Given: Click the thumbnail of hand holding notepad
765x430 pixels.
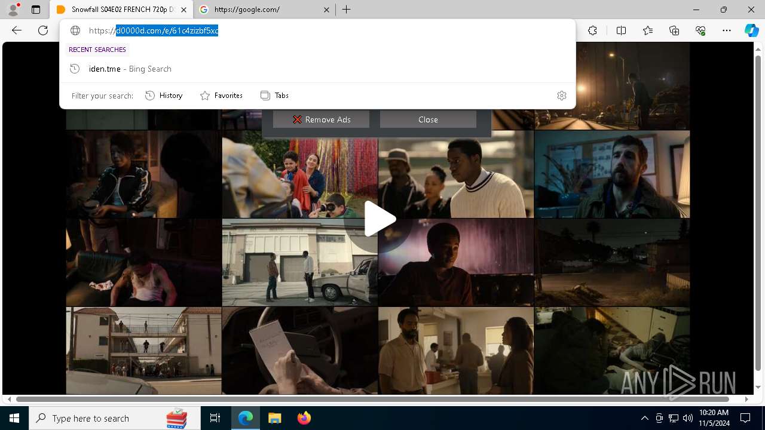Looking at the screenshot, I should pyautogui.click(x=300, y=351).
